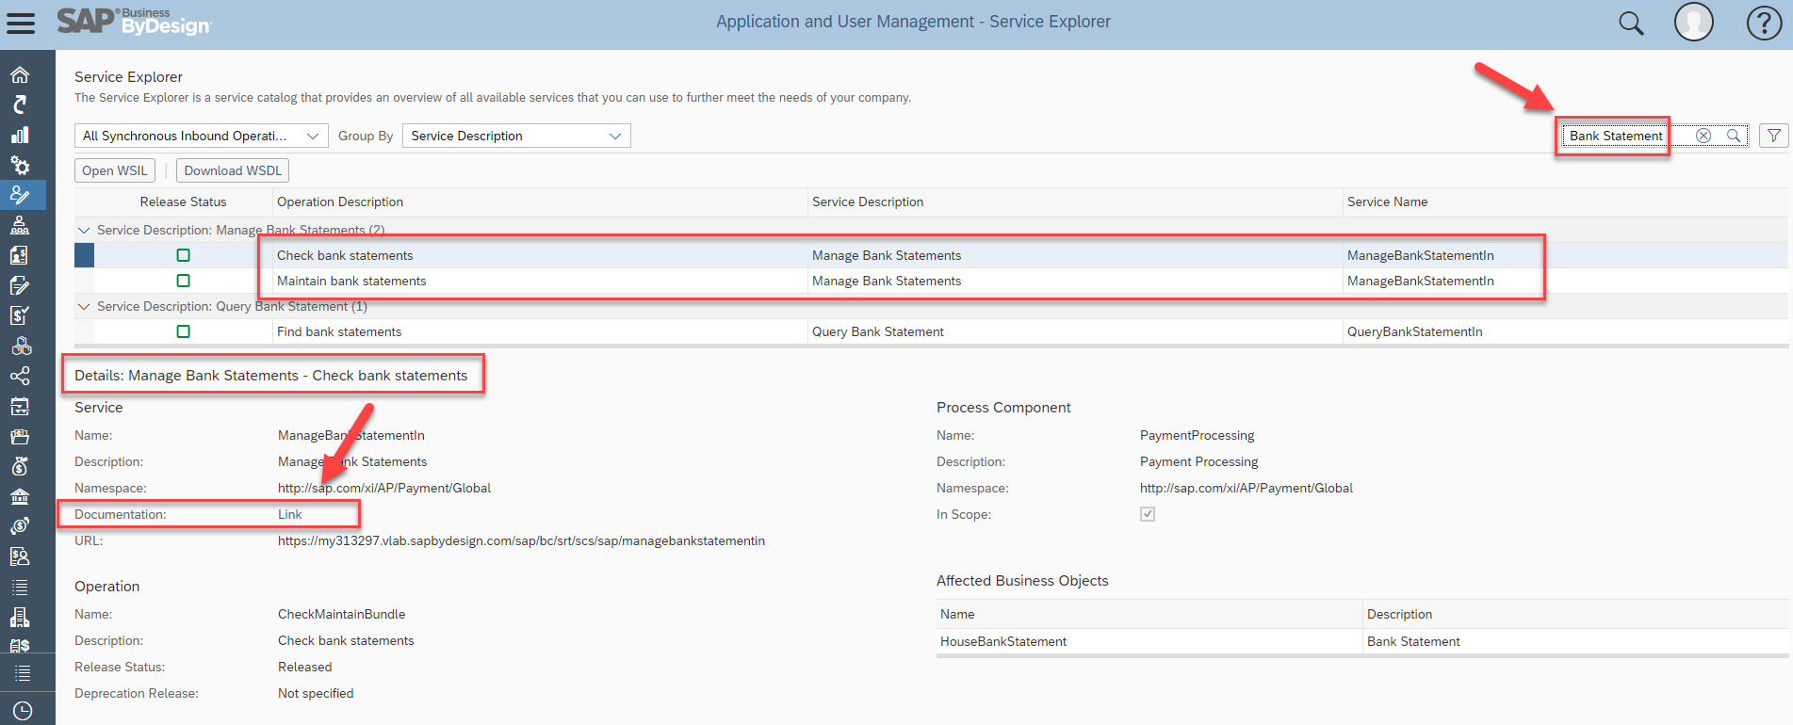Sort by Release Status column header
The image size is (1793, 725).
coord(184,201)
